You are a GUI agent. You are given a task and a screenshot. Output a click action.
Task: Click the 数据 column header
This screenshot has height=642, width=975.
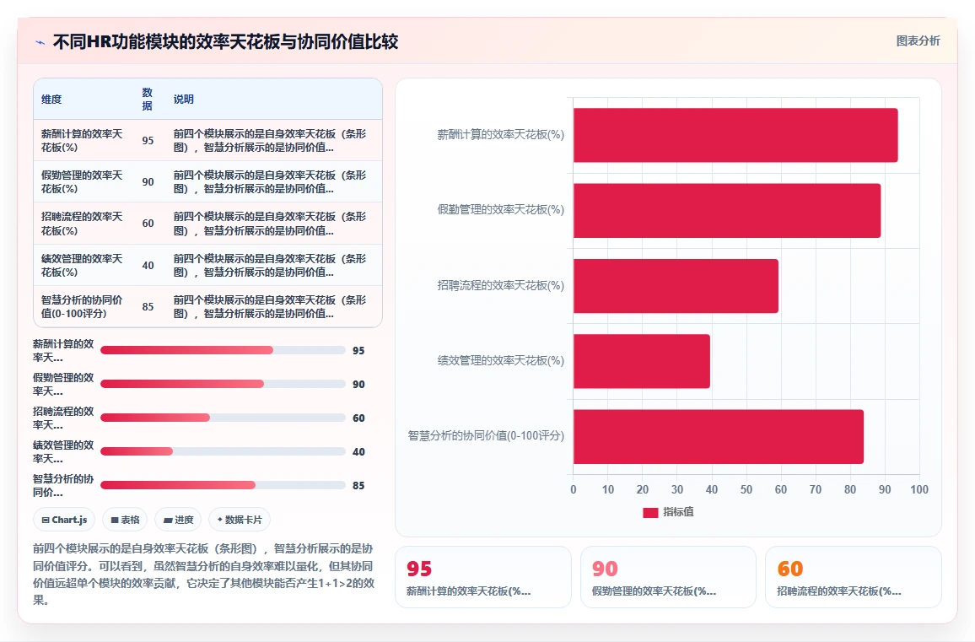tap(148, 99)
